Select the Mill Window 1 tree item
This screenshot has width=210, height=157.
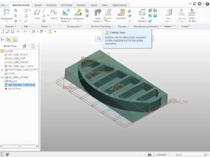coord(20,85)
